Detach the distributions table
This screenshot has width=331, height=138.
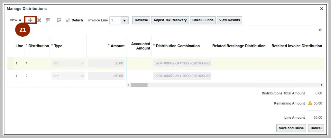click(74, 20)
